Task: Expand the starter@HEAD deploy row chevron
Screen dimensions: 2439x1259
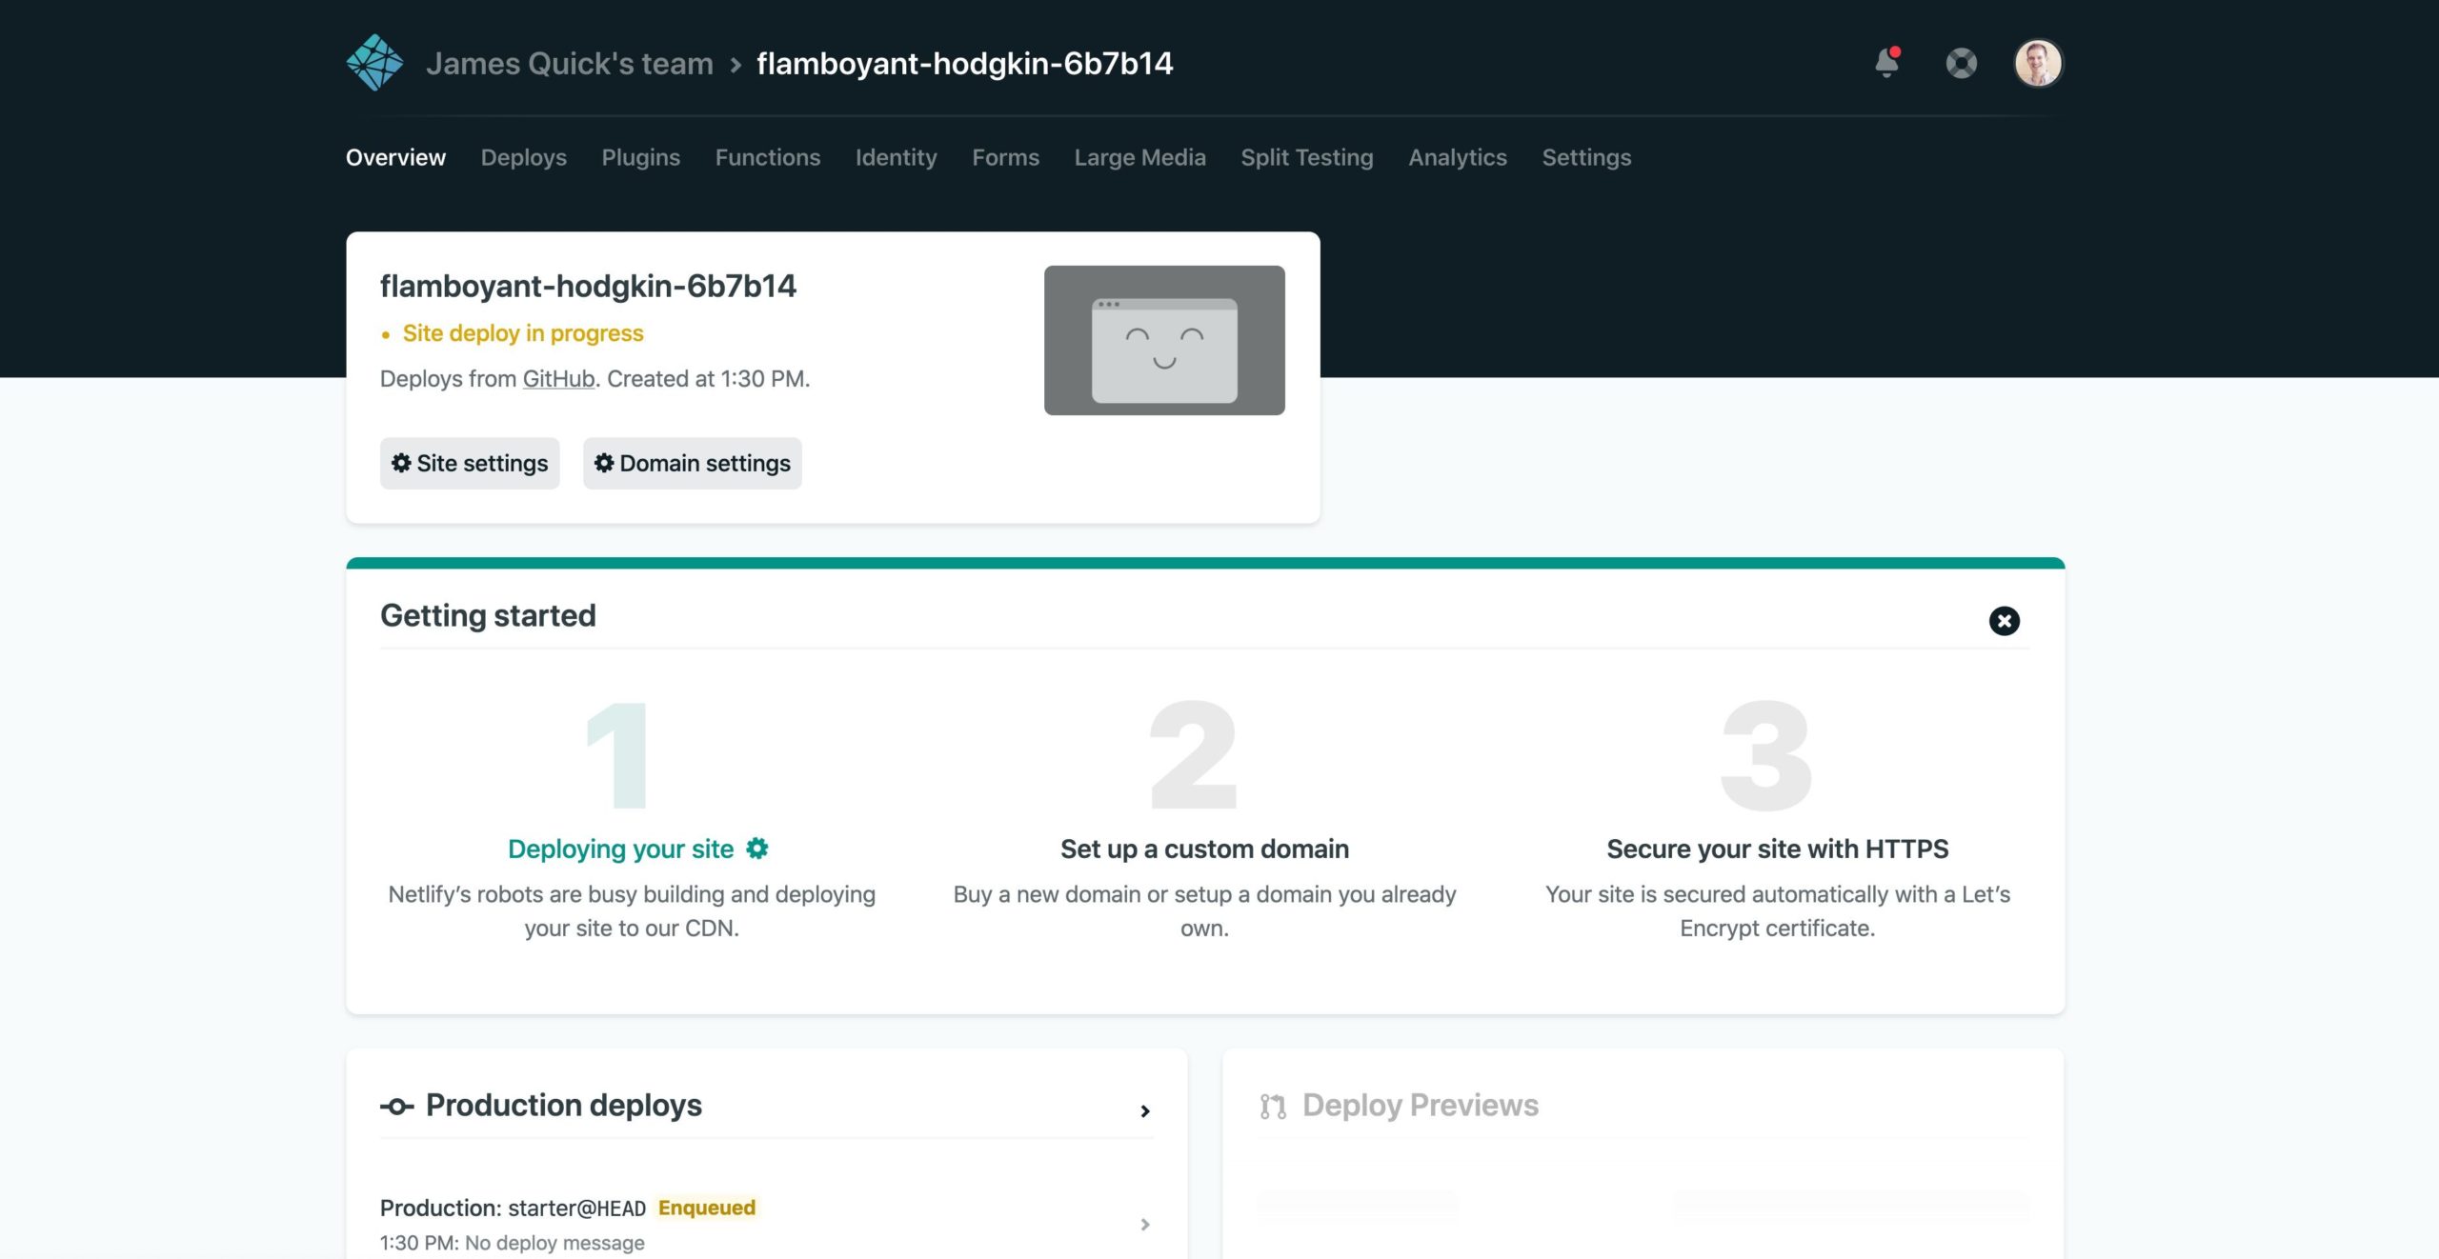Action: 1145,1224
